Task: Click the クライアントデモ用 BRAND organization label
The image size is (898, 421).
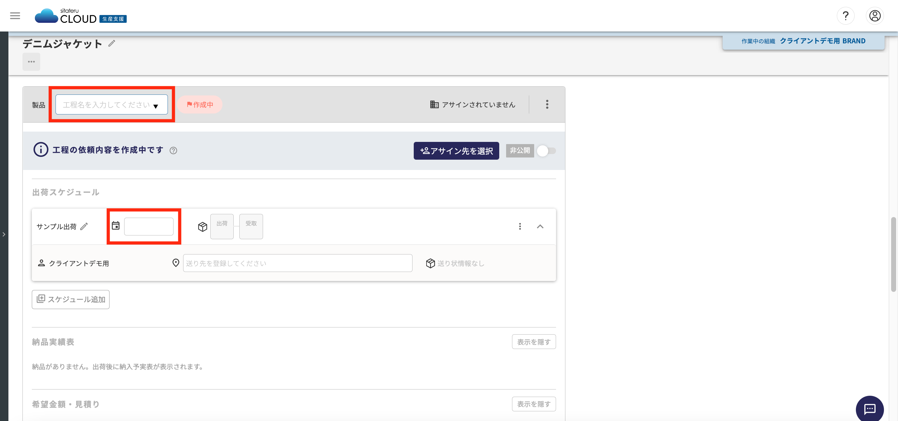Action: point(822,41)
